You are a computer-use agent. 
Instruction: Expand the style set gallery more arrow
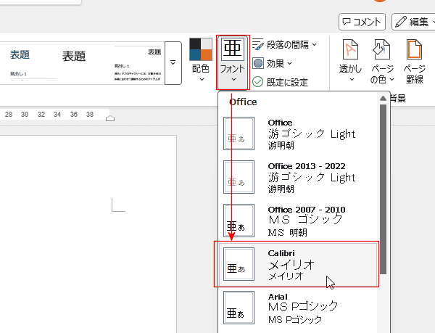pos(173,62)
